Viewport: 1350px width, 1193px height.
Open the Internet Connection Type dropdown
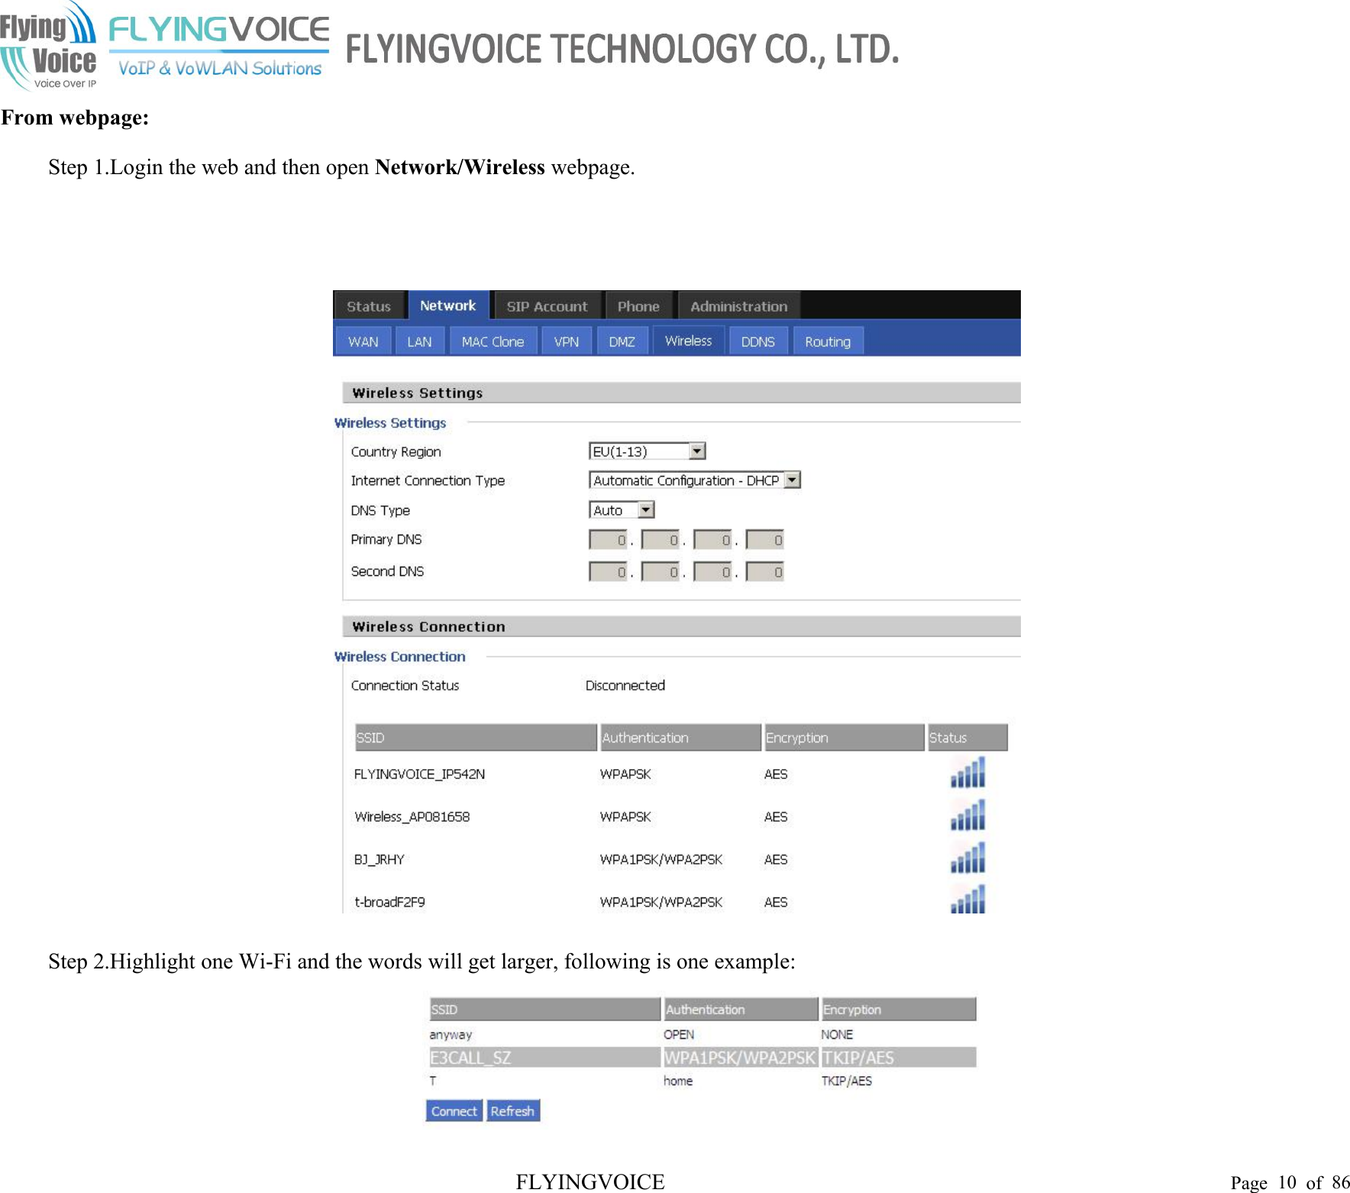(695, 480)
